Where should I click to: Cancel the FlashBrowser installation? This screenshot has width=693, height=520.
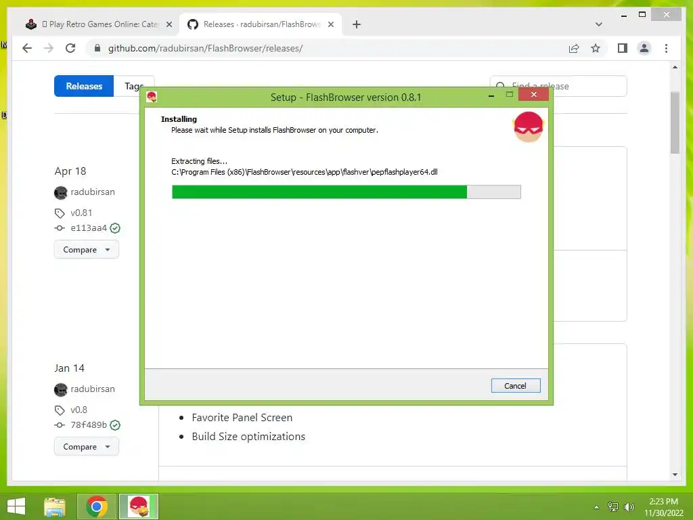515,385
